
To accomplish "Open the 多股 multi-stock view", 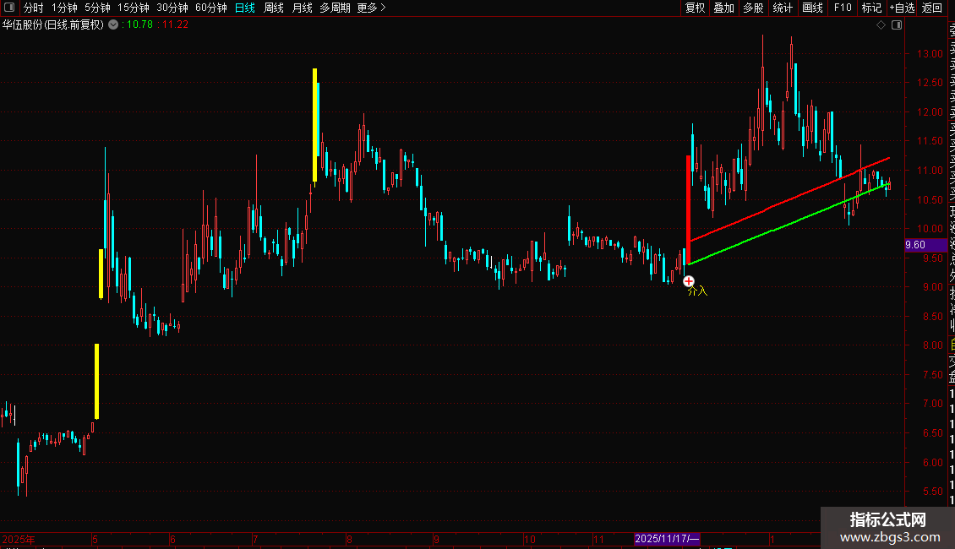I will [x=753, y=8].
